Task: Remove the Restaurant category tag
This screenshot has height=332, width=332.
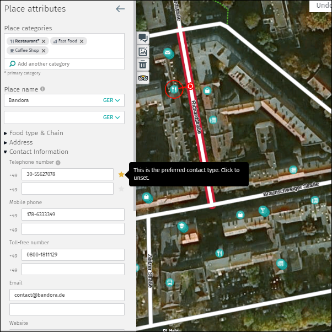Action: coord(44,41)
